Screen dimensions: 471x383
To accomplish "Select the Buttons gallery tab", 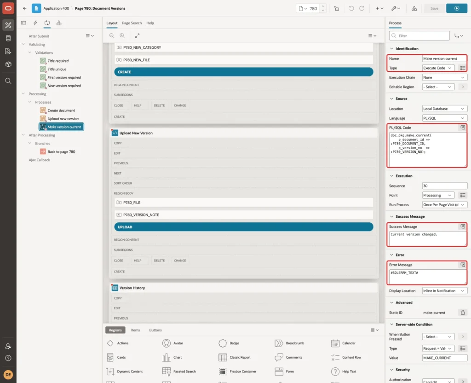I will [155, 330].
